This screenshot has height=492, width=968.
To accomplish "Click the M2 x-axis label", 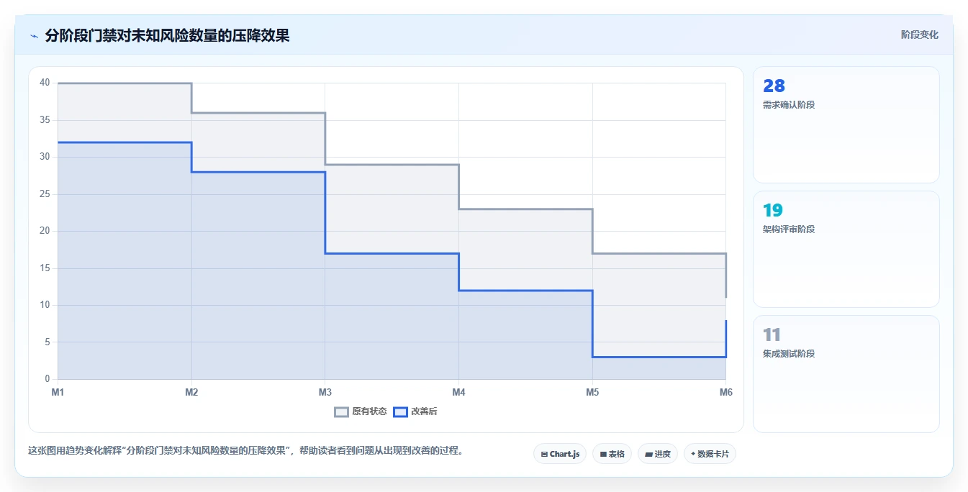I will tap(191, 392).
